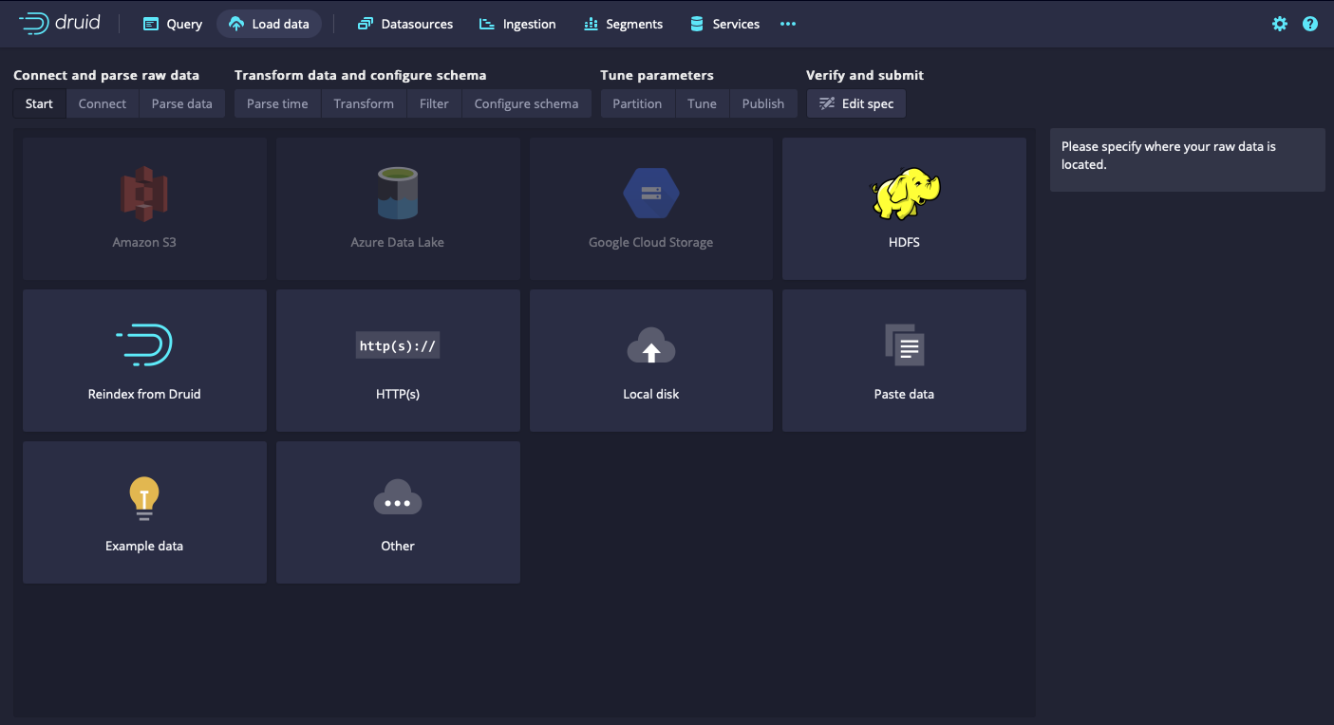The height and width of the screenshot is (725, 1334).
Task: Click the HTTP(s) label text
Action: coord(398,394)
